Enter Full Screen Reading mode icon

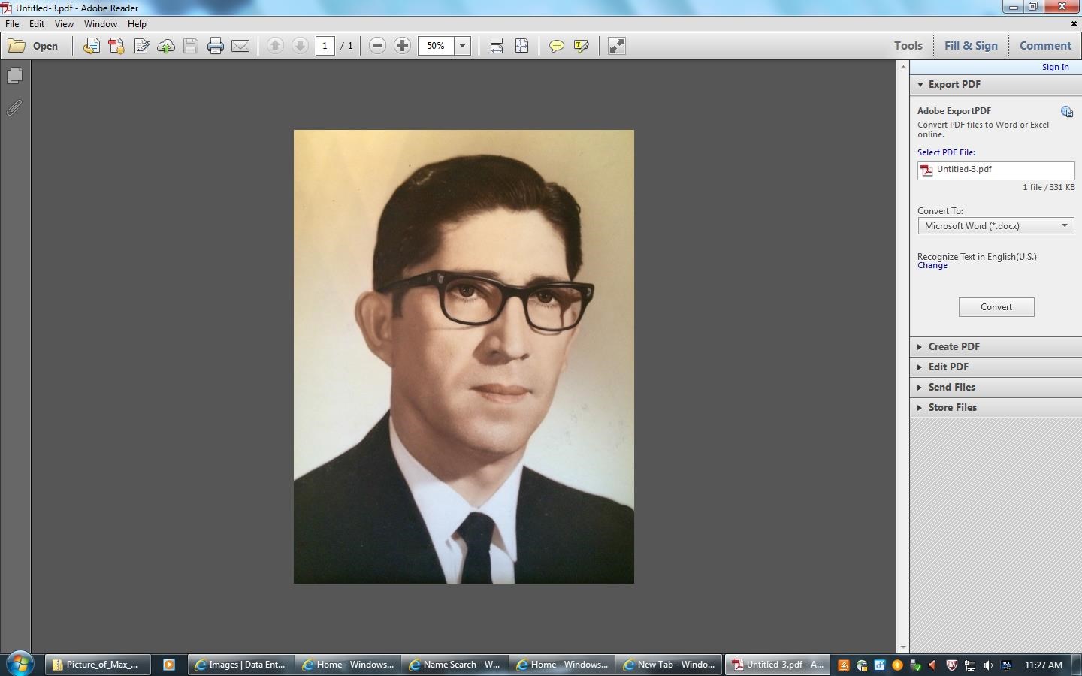617,46
